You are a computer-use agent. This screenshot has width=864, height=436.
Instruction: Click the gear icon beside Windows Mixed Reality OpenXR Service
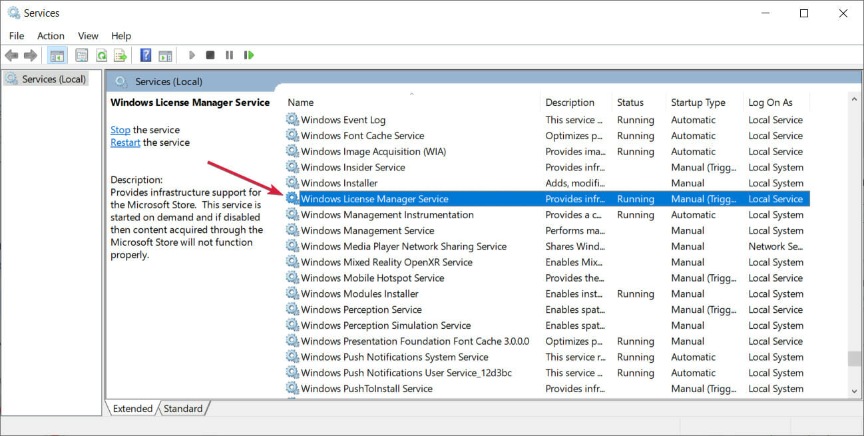point(292,262)
